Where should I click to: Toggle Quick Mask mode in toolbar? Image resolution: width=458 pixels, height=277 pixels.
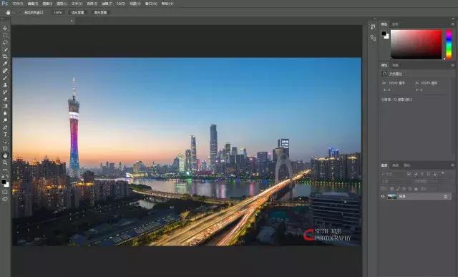(x=5, y=192)
